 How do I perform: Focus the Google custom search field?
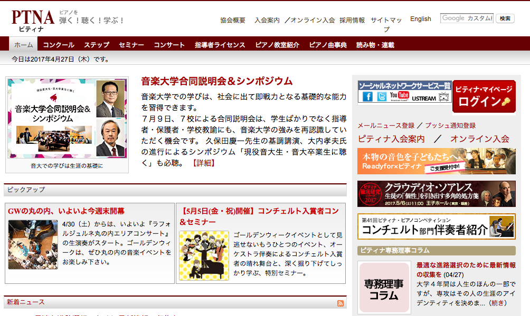pos(467,18)
